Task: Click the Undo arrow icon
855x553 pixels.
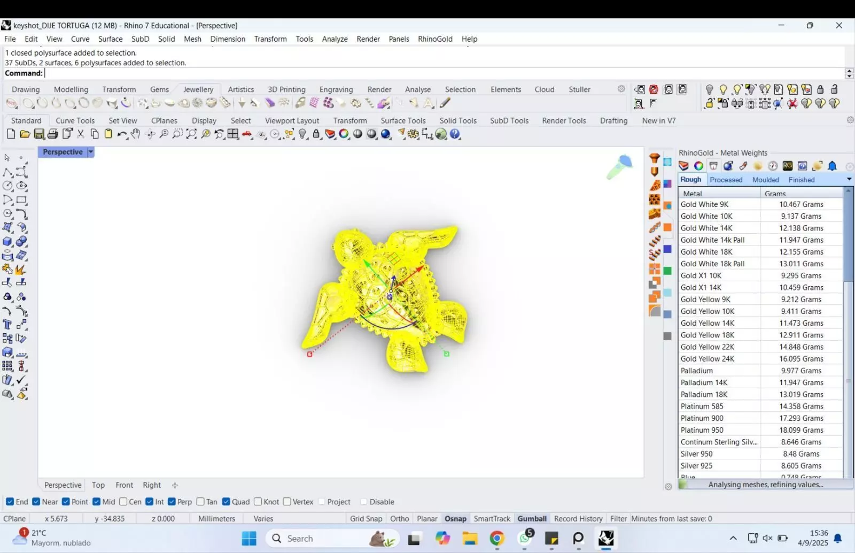Action: pos(122,134)
